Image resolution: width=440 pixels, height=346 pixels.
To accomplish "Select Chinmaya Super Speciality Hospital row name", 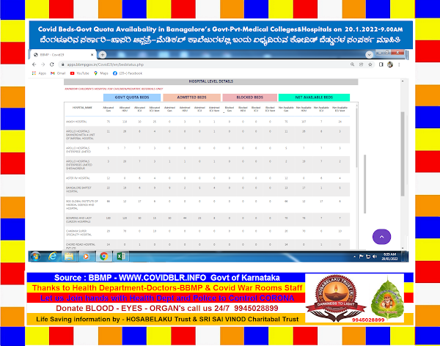I will click(x=78, y=233).
